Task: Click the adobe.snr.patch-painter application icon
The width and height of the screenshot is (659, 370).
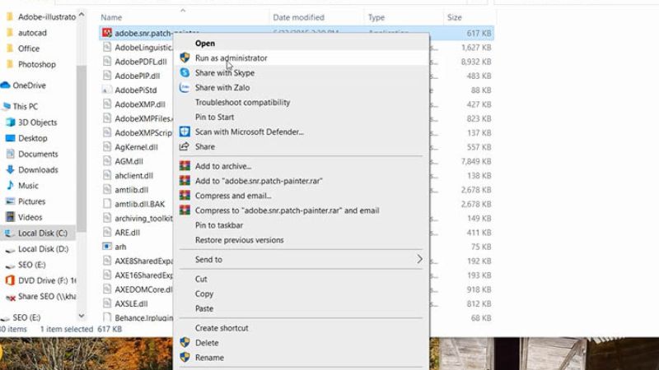Action: tap(107, 33)
